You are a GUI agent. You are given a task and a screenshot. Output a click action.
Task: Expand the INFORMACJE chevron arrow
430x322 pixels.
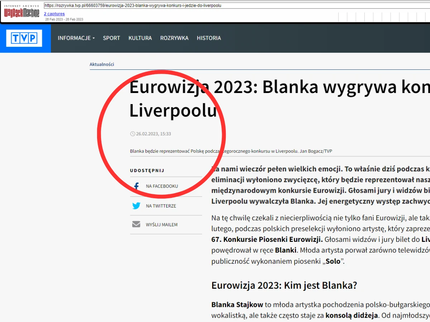click(x=94, y=38)
